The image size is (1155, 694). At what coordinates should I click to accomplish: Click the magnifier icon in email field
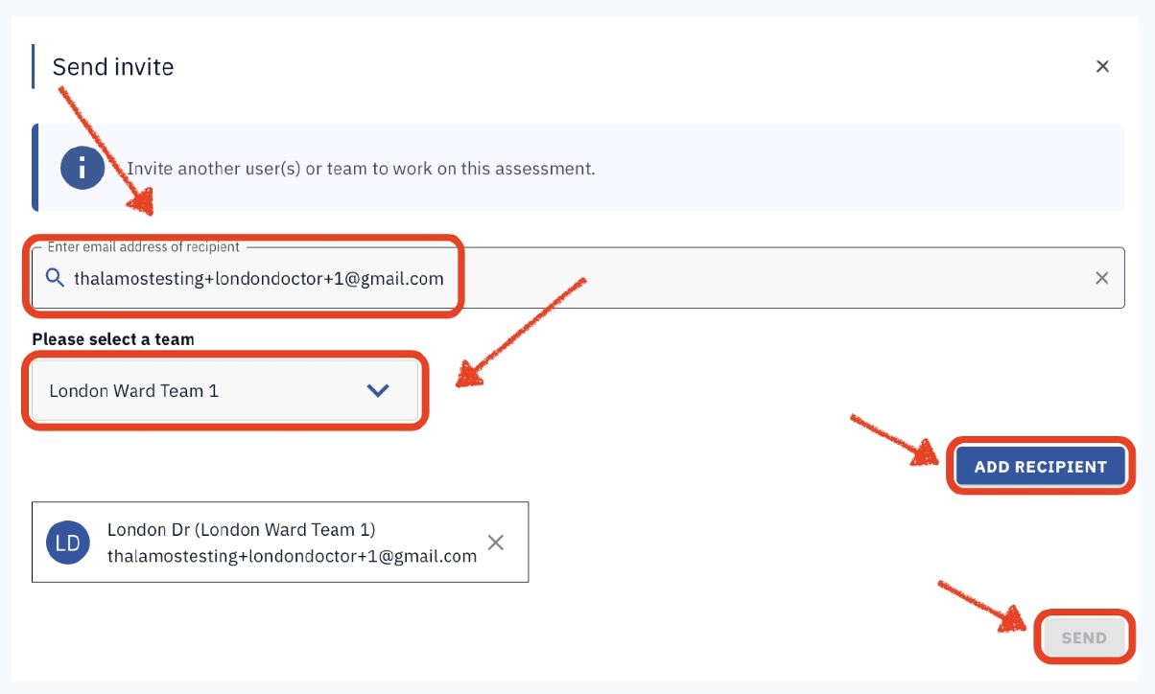(55, 278)
